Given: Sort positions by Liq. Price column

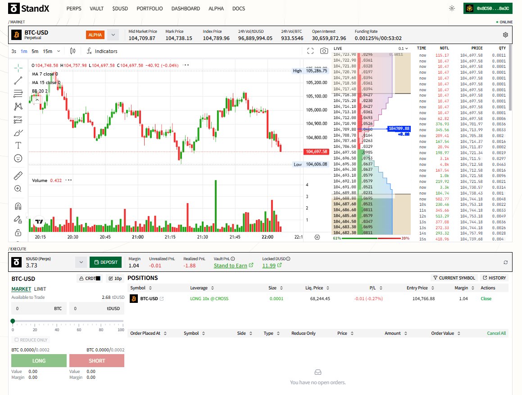Looking at the screenshot, I should pyautogui.click(x=317, y=288).
